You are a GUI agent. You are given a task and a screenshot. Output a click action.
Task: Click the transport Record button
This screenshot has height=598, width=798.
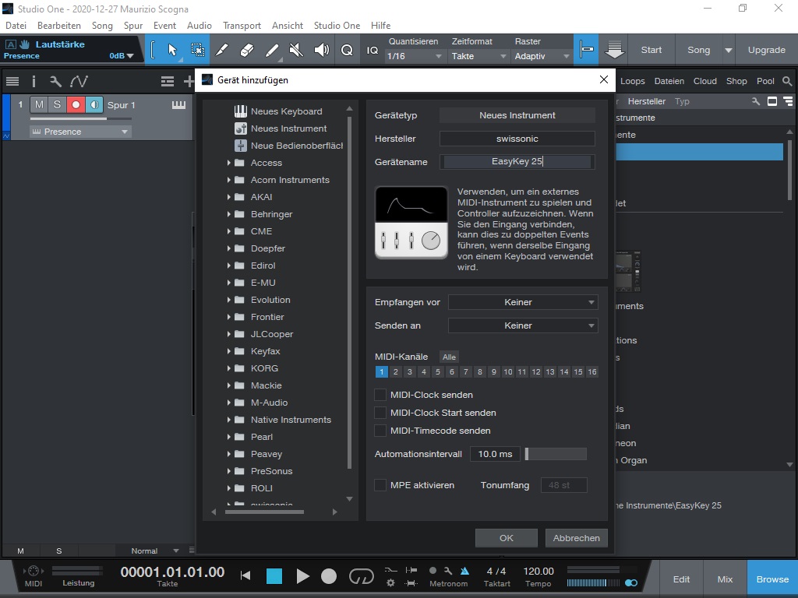click(329, 575)
